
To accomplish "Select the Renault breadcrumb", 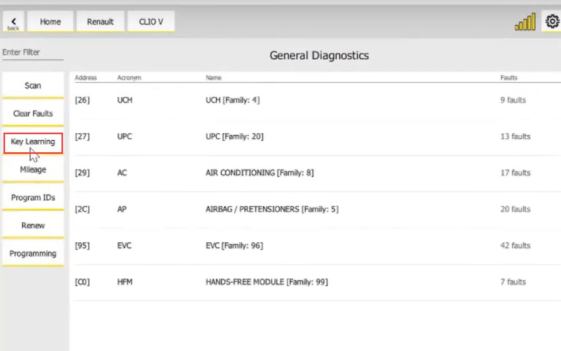I will [100, 22].
